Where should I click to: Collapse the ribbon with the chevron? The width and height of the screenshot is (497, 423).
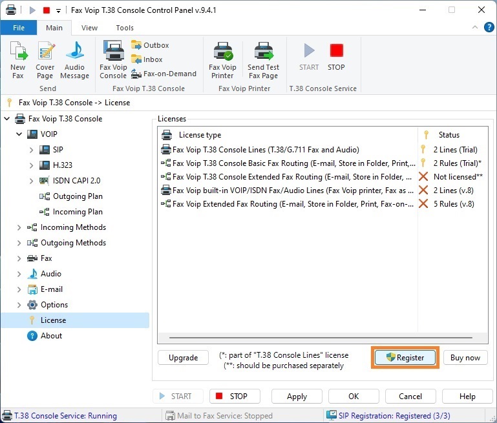[x=475, y=27]
